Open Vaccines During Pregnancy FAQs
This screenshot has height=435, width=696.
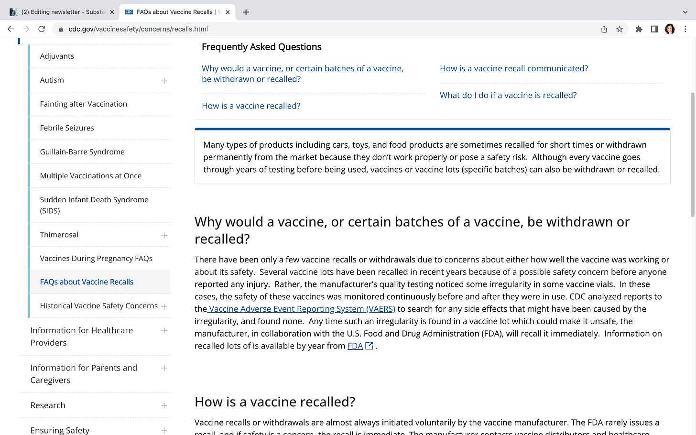(x=96, y=258)
